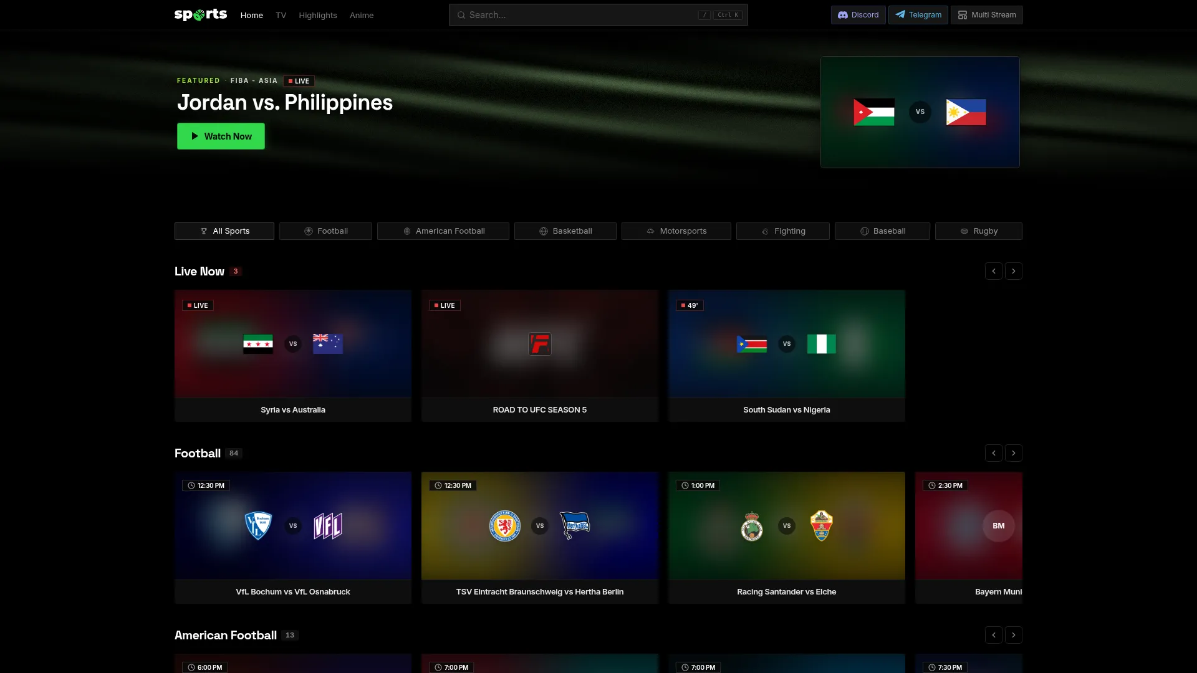Click the South Sudan flag icon
This screenshot has height=673, width=1197.
[x=752, y=343]
